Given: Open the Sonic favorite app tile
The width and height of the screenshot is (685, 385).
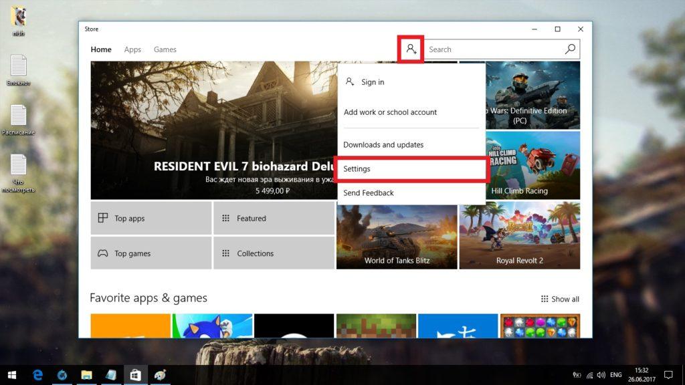Looking at the screenshot, I should [x=212, y=326].
